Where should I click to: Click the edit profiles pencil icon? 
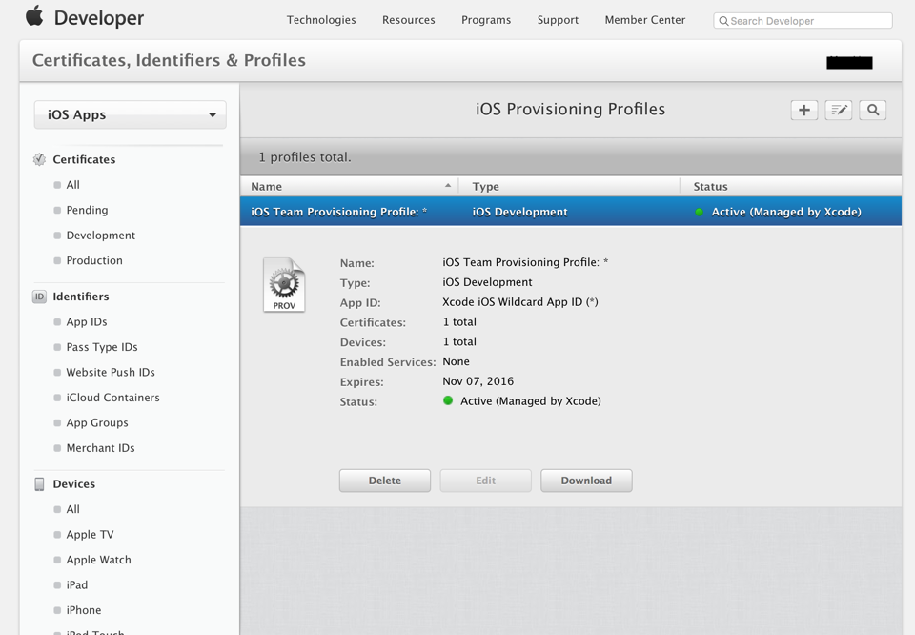pyautogui.click(x=839, y=110)
